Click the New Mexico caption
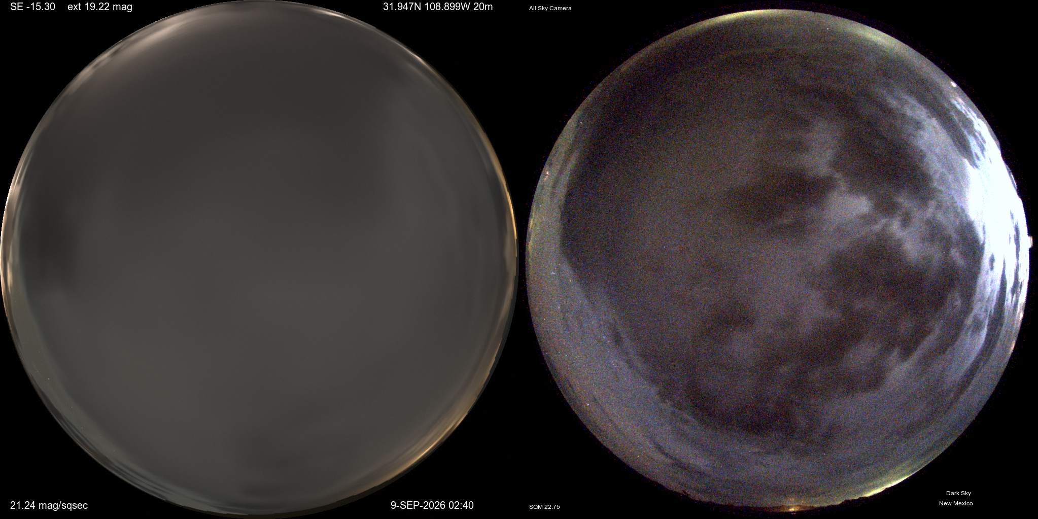 pyautogui.click(x=956, y=503)
